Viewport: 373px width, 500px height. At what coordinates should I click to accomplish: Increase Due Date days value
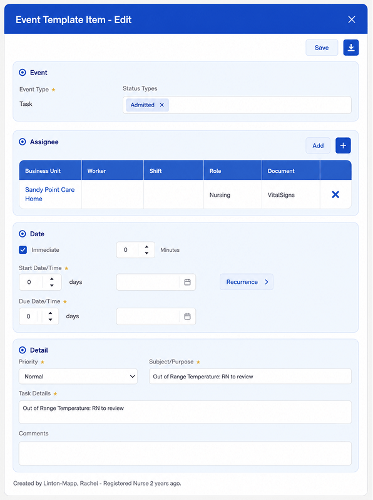pos(50,313)
